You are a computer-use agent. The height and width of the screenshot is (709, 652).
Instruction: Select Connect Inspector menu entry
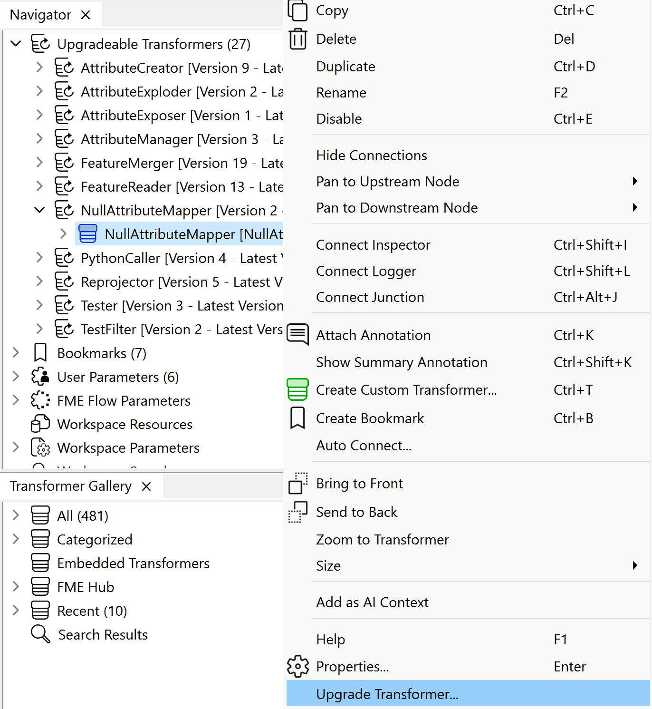pyautogui.click(x=468, y=245)
